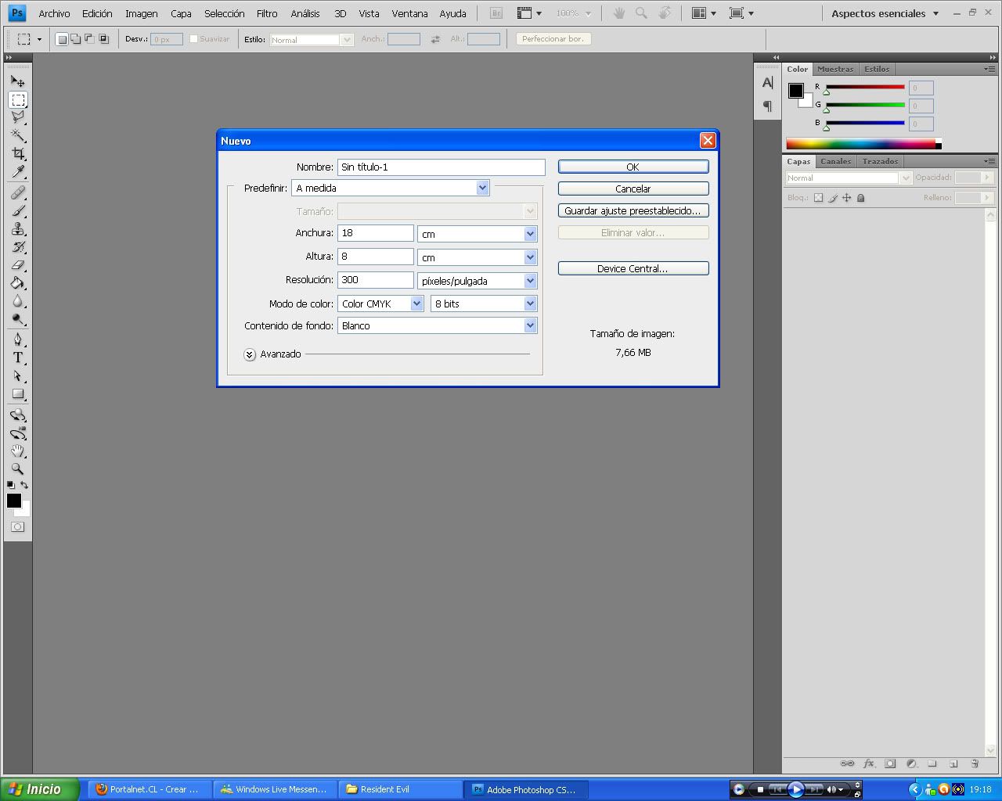Switch to the Muestras tab
The height and width of the screenshot is (801, 1002).
835,69
